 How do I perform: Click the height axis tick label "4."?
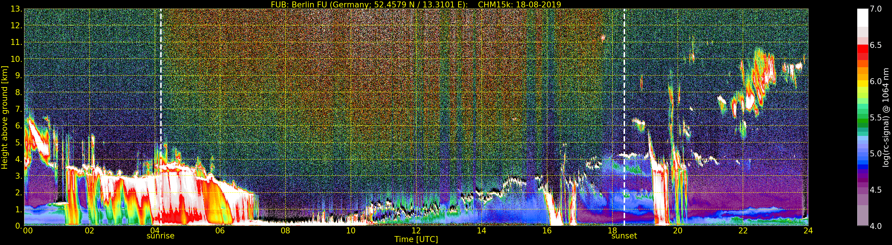click(19, 159)
